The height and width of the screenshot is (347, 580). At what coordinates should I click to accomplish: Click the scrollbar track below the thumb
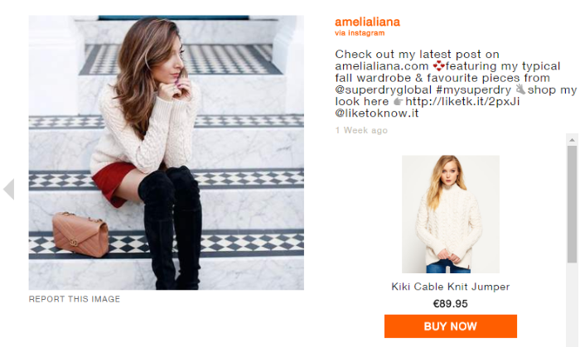point(572,305)
